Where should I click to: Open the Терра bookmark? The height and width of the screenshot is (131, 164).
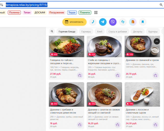[x=72, y=13]
